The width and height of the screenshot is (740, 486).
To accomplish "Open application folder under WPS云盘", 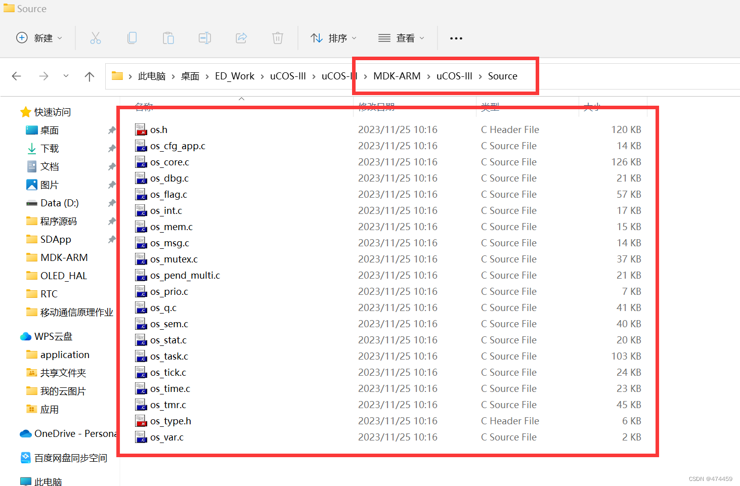I will pos(65,355).
